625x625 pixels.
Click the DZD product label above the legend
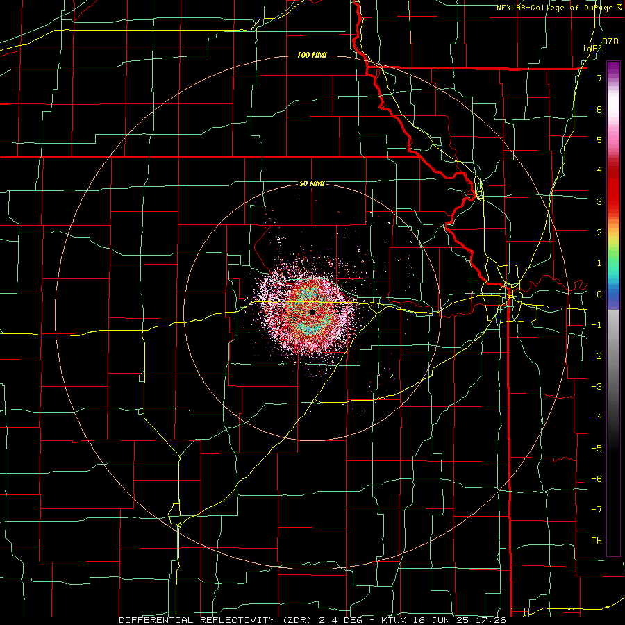(610, 41)
